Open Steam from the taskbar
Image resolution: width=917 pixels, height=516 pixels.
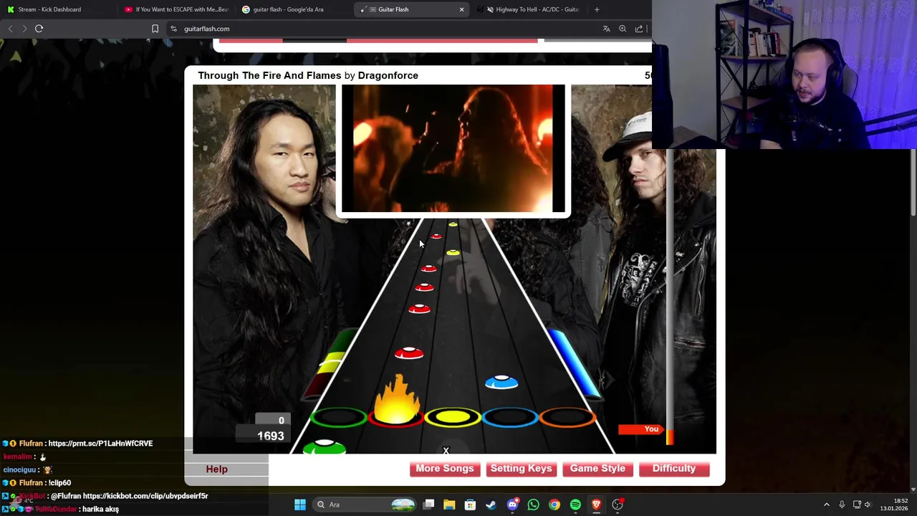[x=491, y=505]
